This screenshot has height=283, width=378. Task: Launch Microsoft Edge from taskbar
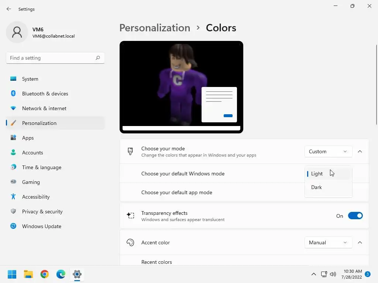point(61,274)
